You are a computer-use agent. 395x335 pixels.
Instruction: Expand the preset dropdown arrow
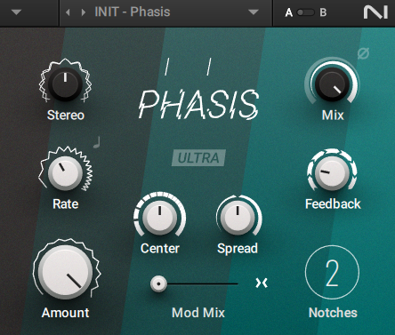254,12
